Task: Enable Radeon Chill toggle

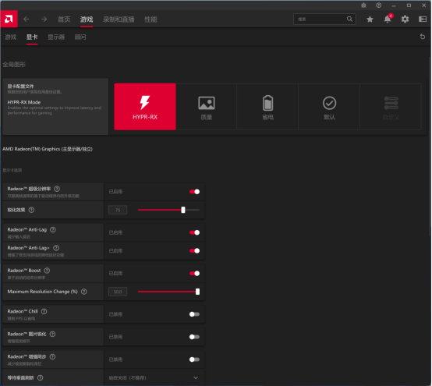Action: [x=194, y=314]
